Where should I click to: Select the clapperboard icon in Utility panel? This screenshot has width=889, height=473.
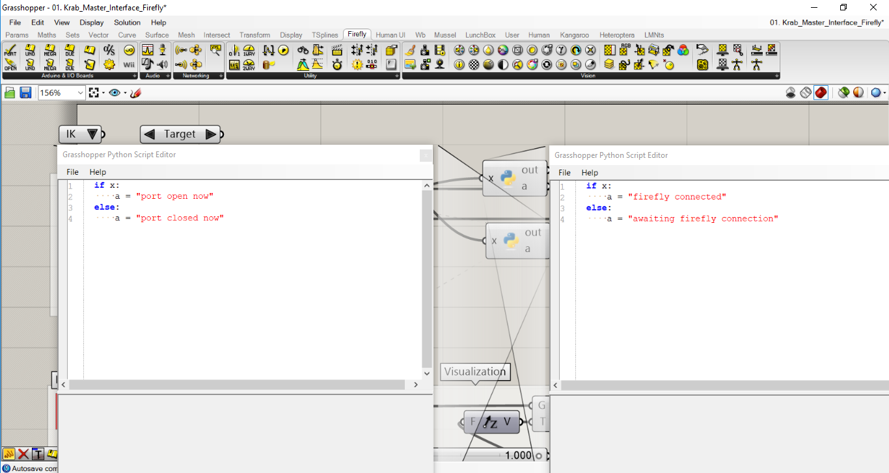tap(337, 50)
